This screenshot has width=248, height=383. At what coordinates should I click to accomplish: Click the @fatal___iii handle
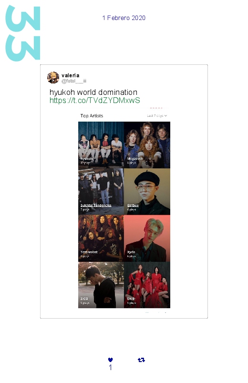(74, 81)
